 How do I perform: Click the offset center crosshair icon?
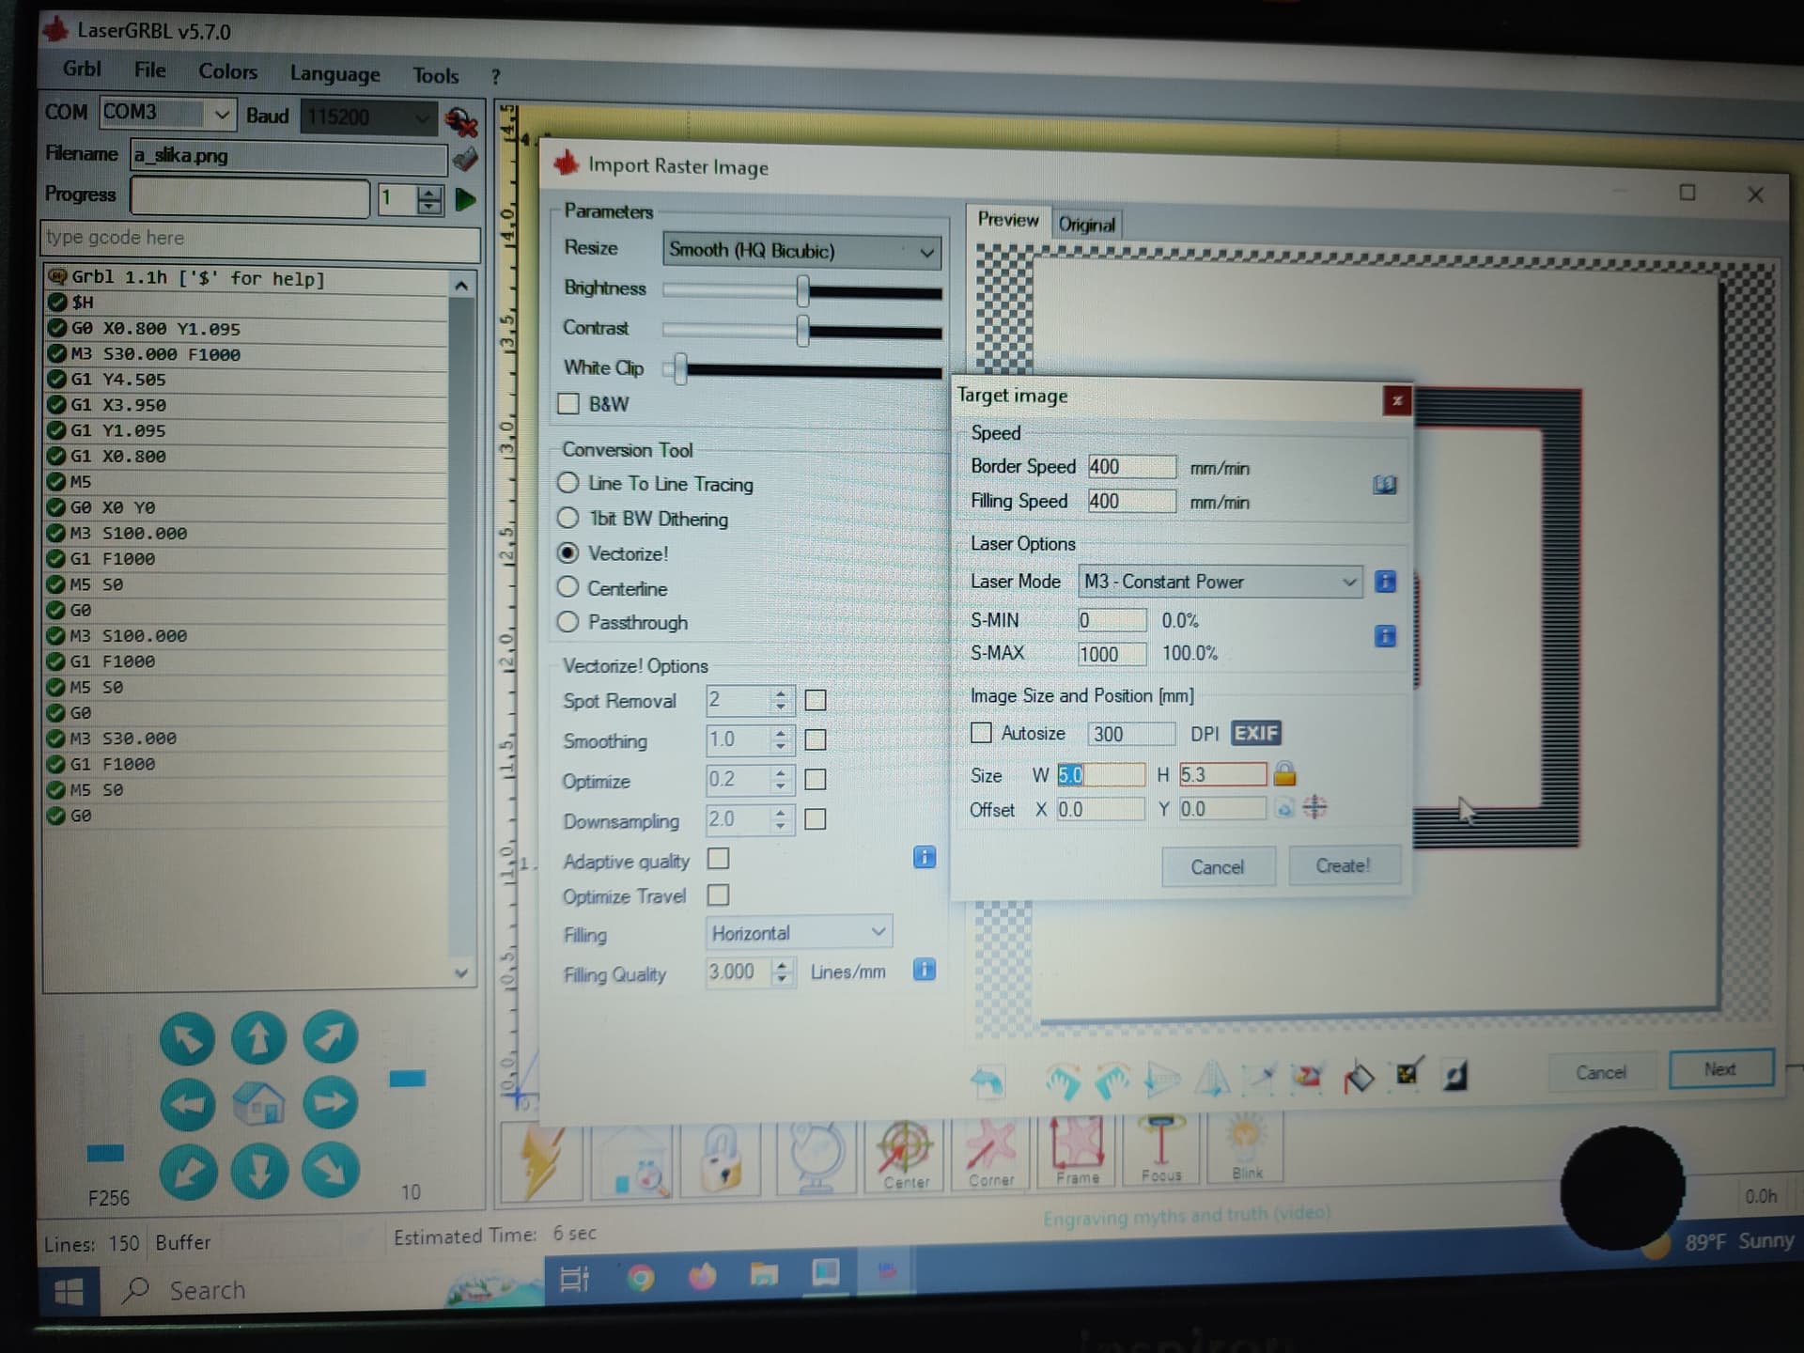[1314, 807]
